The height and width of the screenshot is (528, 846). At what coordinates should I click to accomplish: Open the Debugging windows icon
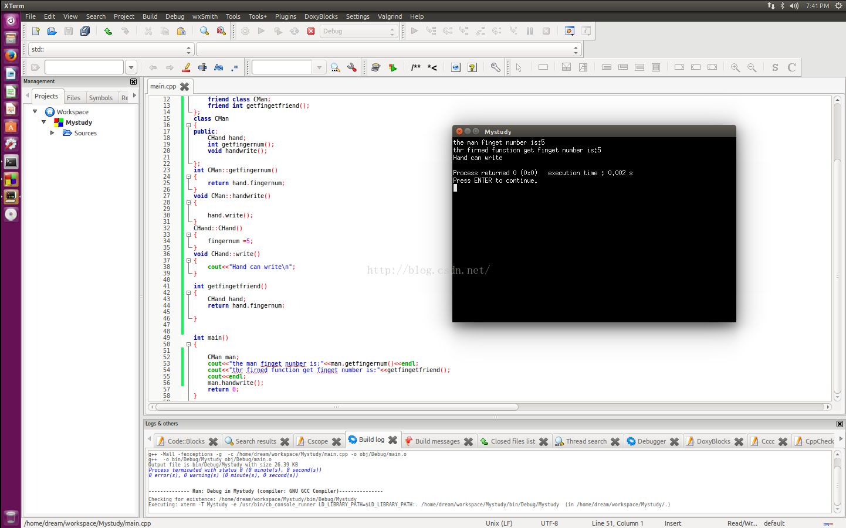click(x=569, y=31)
